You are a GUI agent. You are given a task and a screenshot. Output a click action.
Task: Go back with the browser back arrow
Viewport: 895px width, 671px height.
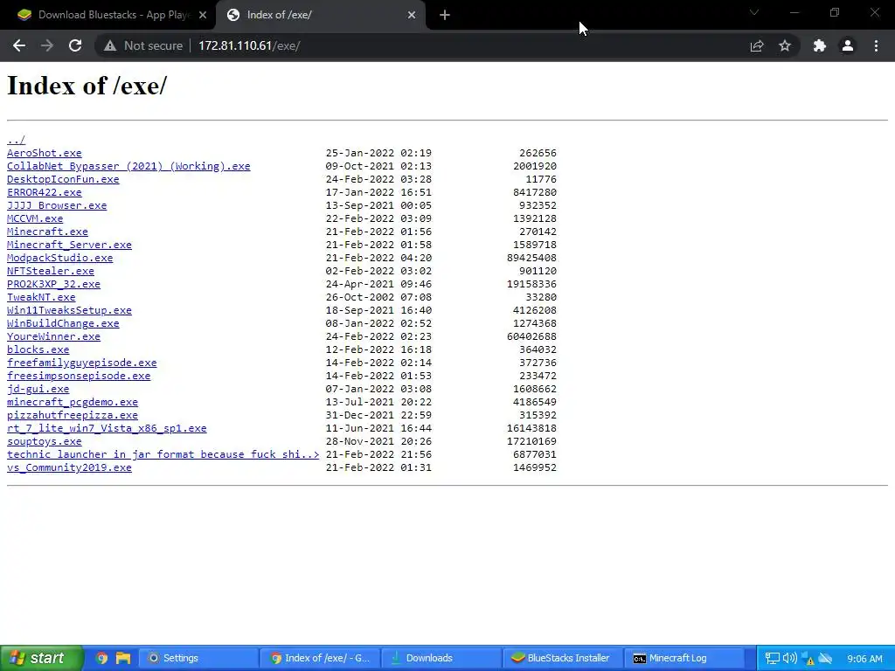(x=19, y=45)
